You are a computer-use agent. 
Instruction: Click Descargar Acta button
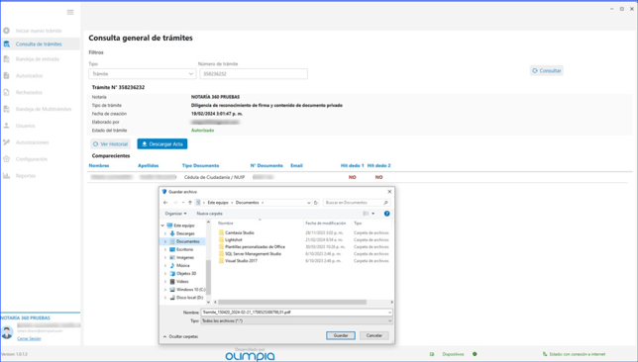pyautogui.click(x=162, y=144)
